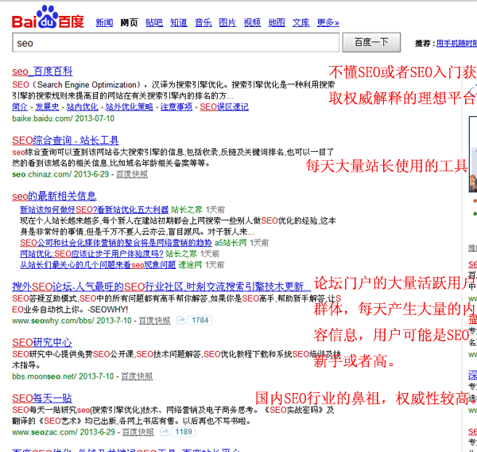Go to the 图片 (Images) tab
Screen dimensions: 477x452
[227, 22]
